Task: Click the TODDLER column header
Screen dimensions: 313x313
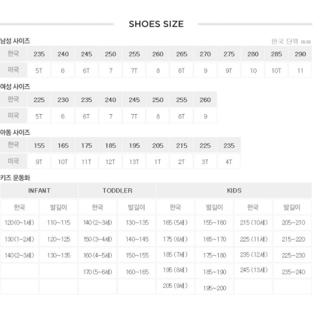Action: (x=117, y=191)
